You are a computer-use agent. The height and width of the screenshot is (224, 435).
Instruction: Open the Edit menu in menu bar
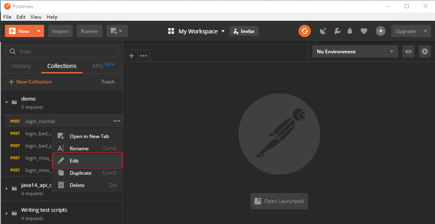click(x=21, y=17)
